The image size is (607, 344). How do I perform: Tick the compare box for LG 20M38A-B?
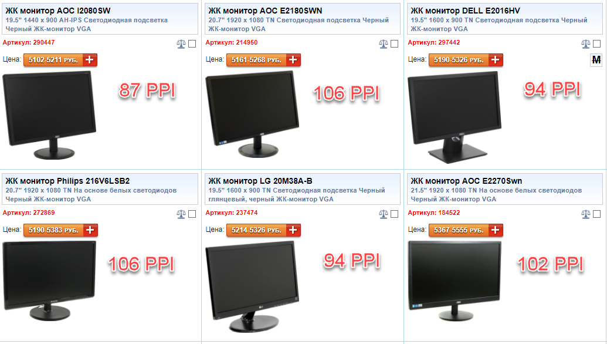pos(395,214)
